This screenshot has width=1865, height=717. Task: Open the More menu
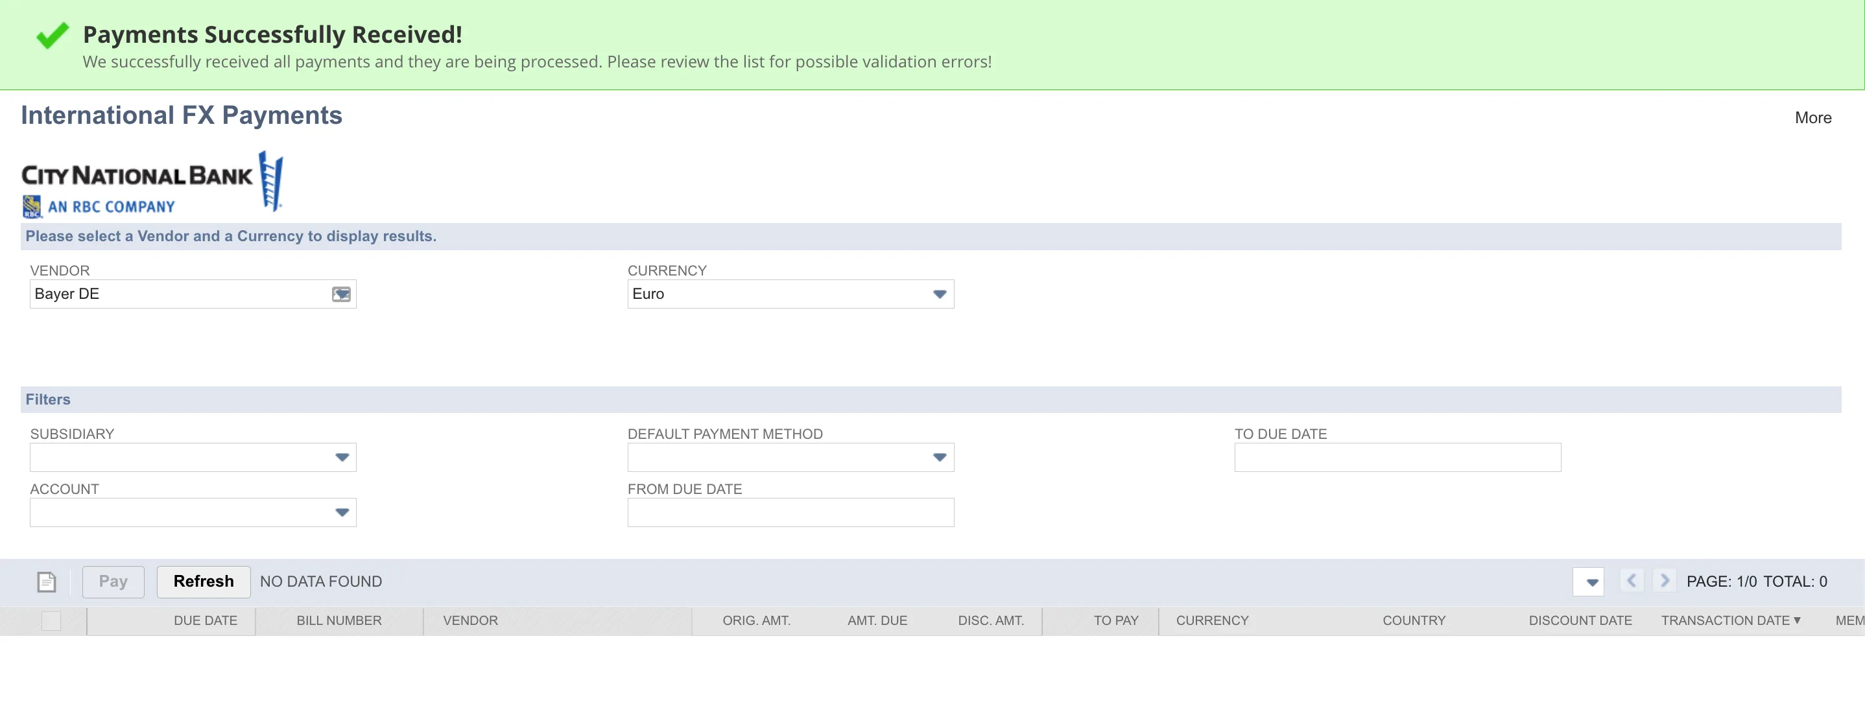(1813, 117)
